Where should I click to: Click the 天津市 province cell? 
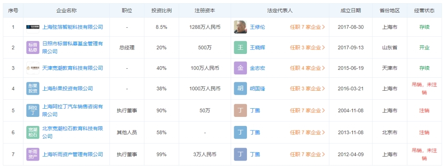390,68
